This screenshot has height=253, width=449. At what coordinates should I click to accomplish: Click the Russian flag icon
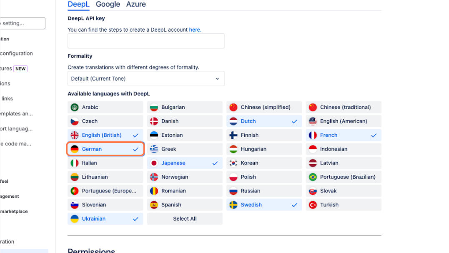pyautogui.click(x=233, y=191)
